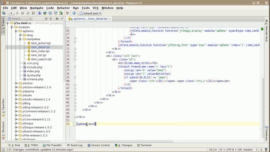
Task: Select the item_detail.tpl editor tab
Action: point(89,19)
